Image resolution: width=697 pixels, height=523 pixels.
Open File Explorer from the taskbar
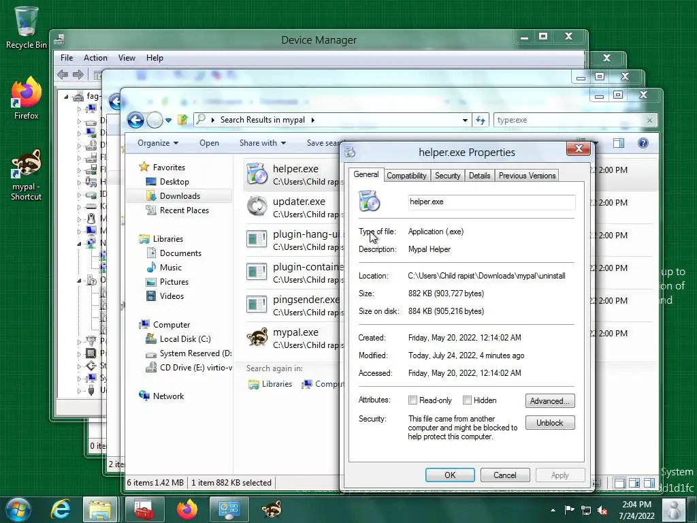coord(100,509)
